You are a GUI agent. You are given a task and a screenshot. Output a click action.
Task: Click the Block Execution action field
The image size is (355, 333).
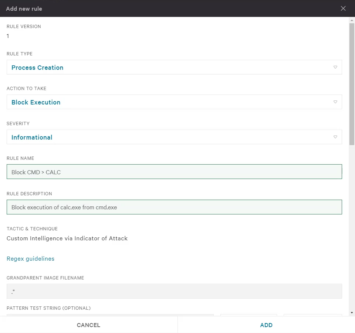coord(174,102)
